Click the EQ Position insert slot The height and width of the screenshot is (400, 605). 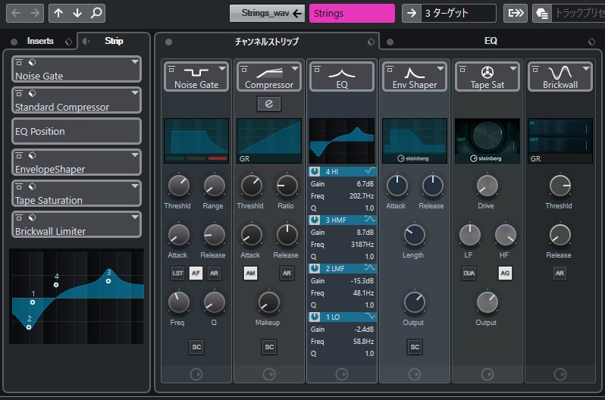pos(77,131)
